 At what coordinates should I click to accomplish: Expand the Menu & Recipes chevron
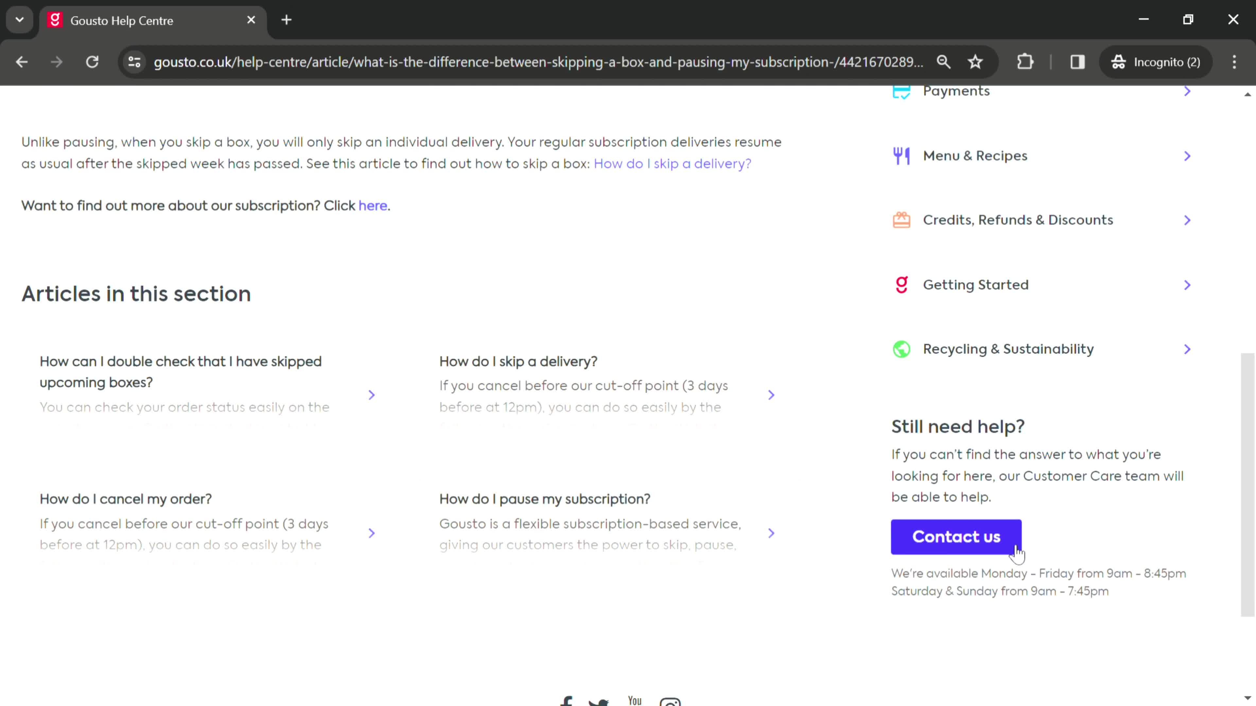click(x=1187, y=156)
